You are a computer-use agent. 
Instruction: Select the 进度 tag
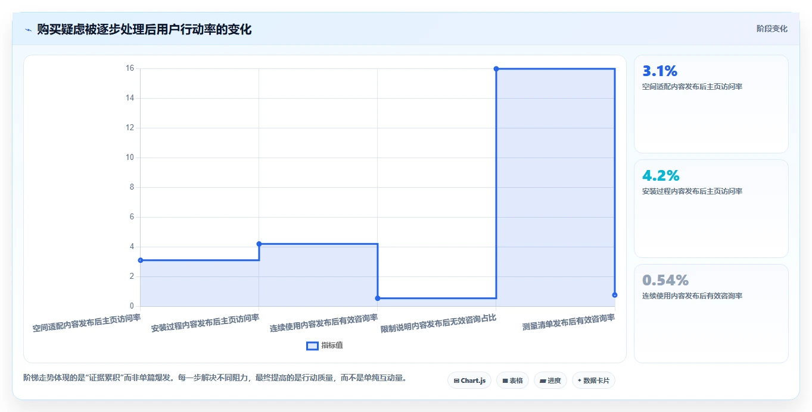[550, 380]
